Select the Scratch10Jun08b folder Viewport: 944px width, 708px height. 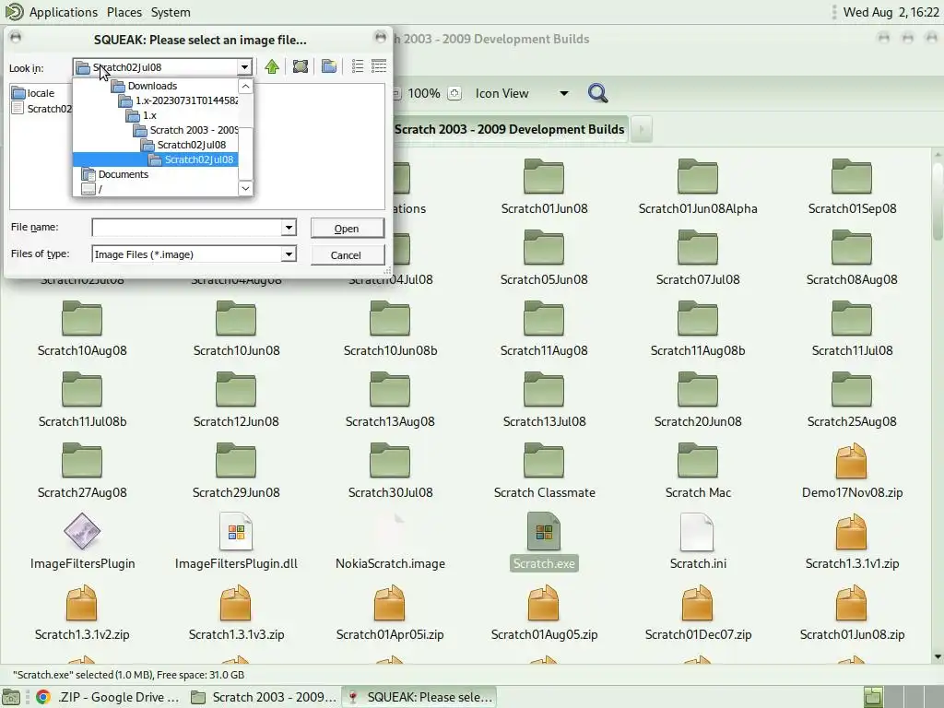click(x=390, y=329)
